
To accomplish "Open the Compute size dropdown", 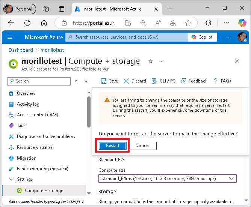I will pyautogui.click(x=168, y=178).
